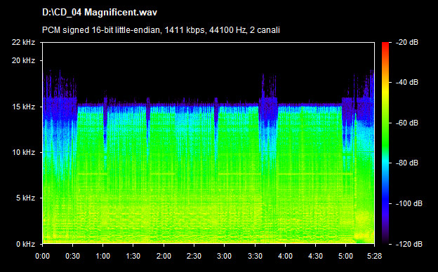Select the 3:30 time axis marker

(x=255, y=256)
